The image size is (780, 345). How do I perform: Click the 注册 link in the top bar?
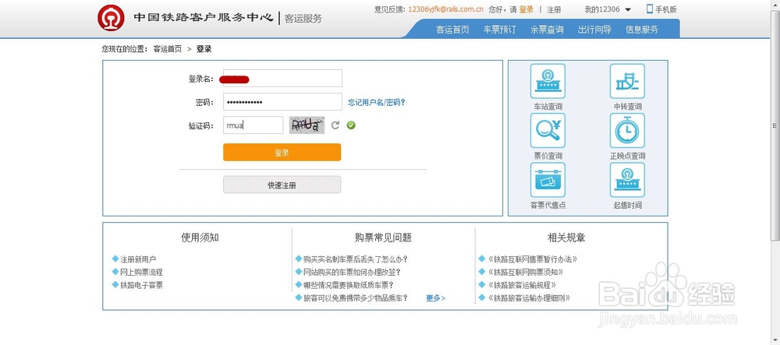click(554, 9)
